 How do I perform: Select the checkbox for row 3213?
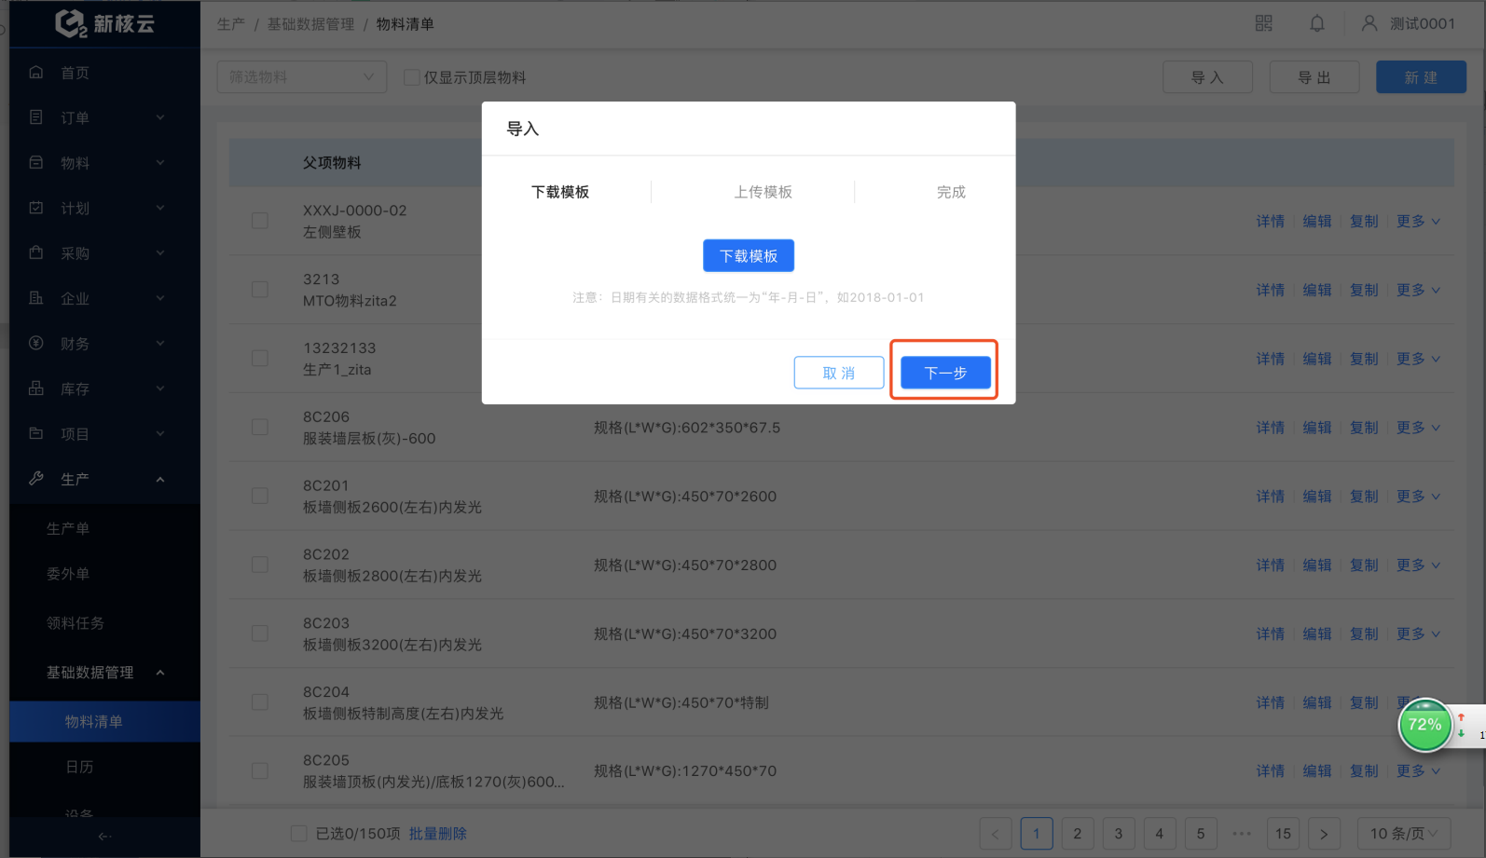[x=260, y=290]
